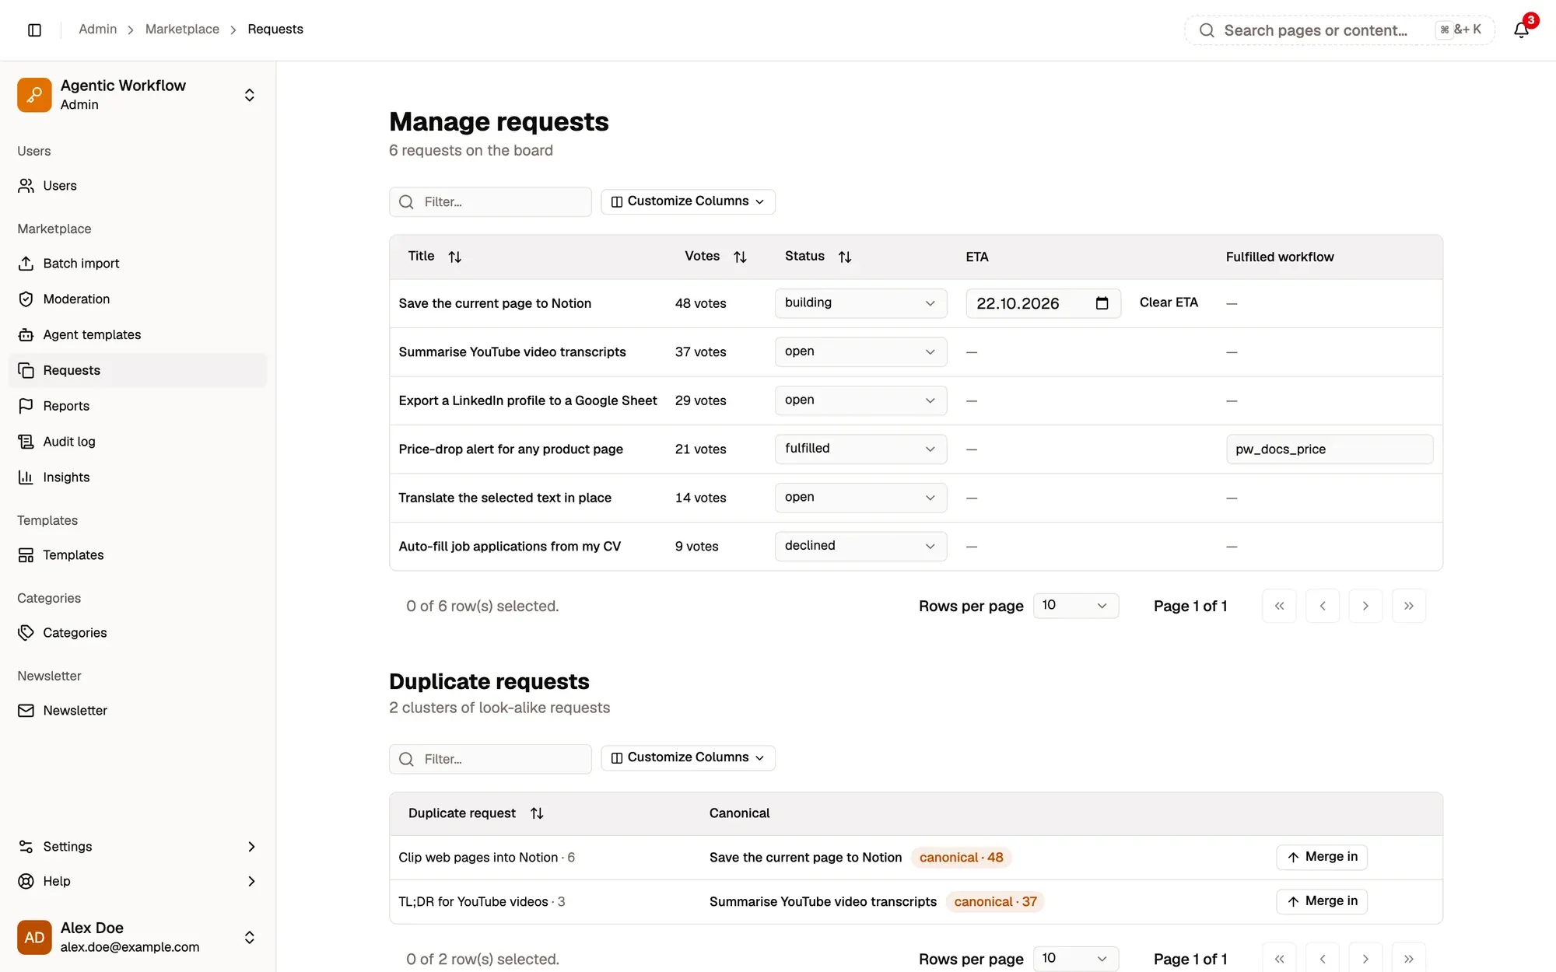Open status dropdown for Auto-fill job applications
Screen dimensions: 1556x972
pyautogui.click(x=860, y=546)
